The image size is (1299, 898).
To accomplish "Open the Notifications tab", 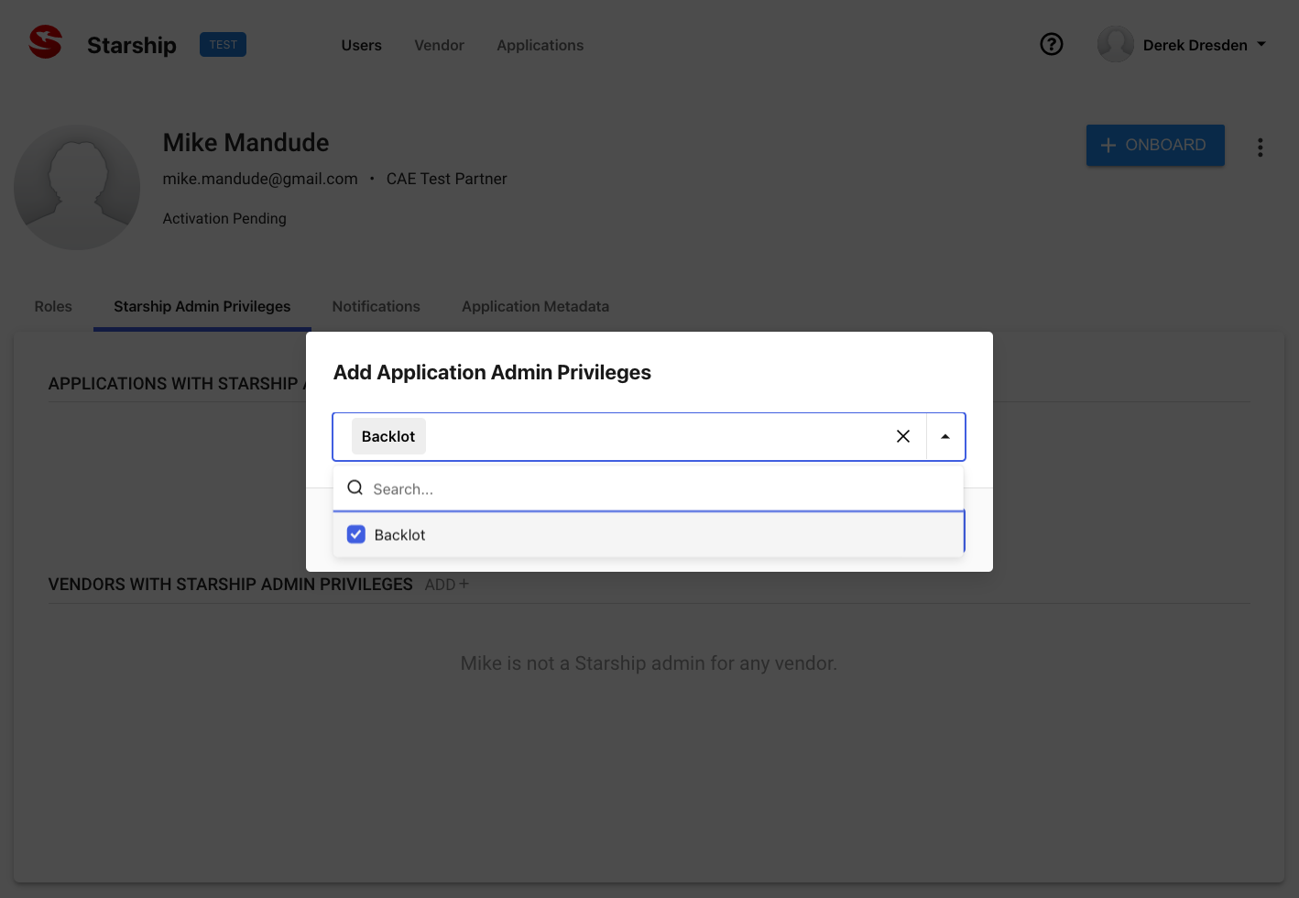I will coord(376,307).
